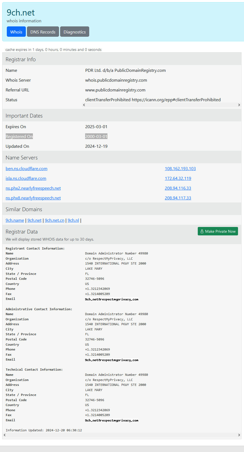Screen dimensions: 244x452
Task: Click the expiry date 2025-03-01
Action: click(x=96, y=127)
